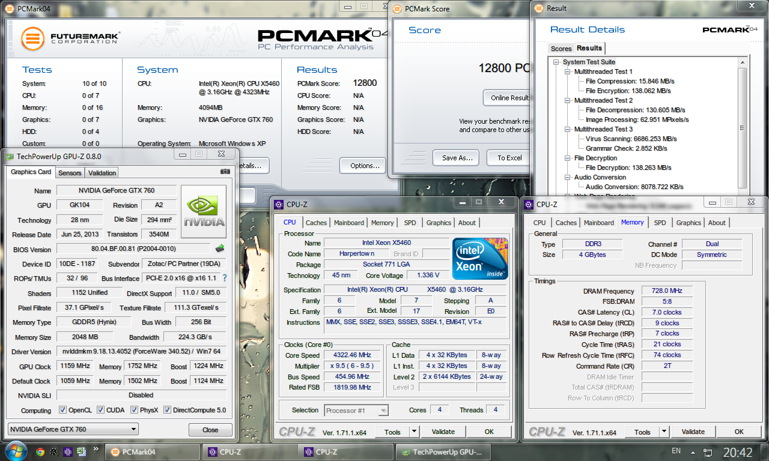769x461 pixels.
Task: Switch to PCMark04 in the taskbar
Action: (153, 452)
